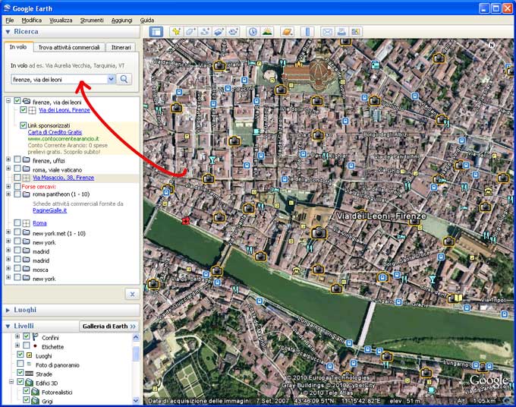Click the 'Via Masaccio, 38, Firenze' link
The image size is (516, 407).
click(64, 178)
